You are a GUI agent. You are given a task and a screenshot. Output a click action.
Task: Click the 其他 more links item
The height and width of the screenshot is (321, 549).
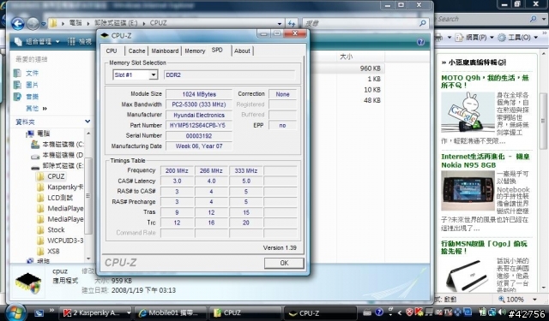tap(36, 109)
